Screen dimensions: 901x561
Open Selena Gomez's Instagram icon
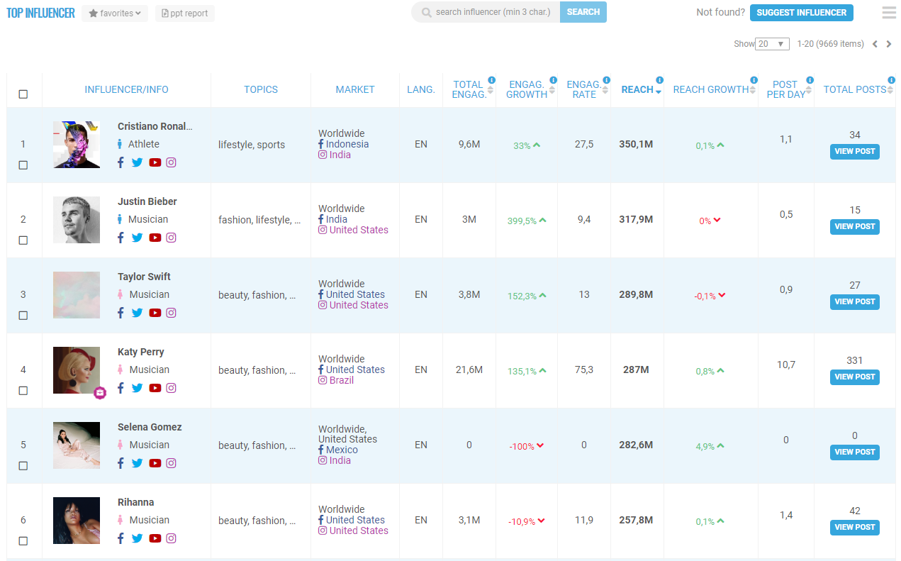click(x=171, y=463)
